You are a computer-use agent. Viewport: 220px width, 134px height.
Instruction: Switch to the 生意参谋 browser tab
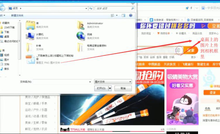coord(166,20)
